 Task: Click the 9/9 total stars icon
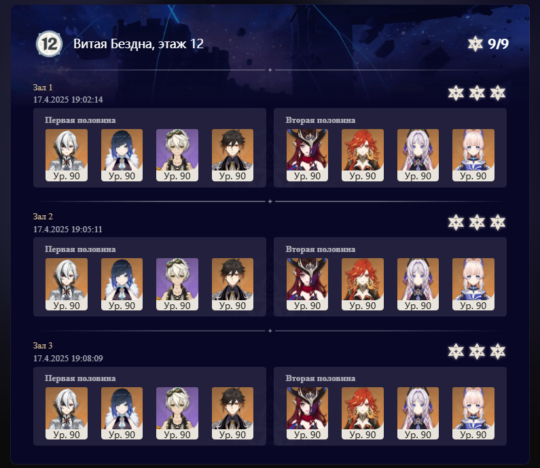[x=475, y=43]
